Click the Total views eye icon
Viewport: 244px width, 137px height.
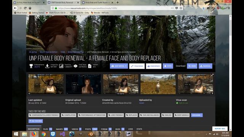click(75, 66)
